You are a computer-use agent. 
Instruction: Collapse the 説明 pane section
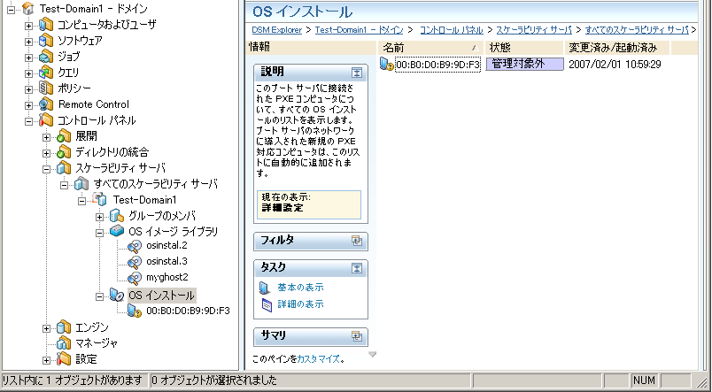357,73
